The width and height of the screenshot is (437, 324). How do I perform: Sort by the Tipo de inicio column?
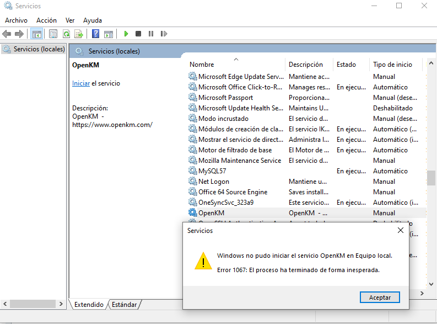point(392,65)
